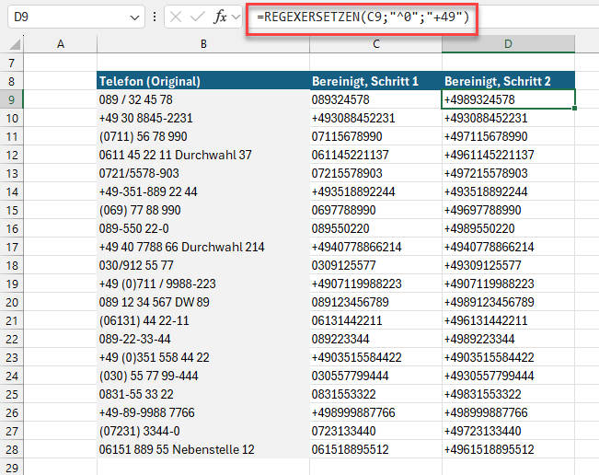Click the Select All corner triangle

(15, 45)
